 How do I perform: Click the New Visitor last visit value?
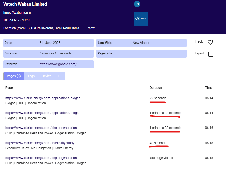tap(141, 43)
